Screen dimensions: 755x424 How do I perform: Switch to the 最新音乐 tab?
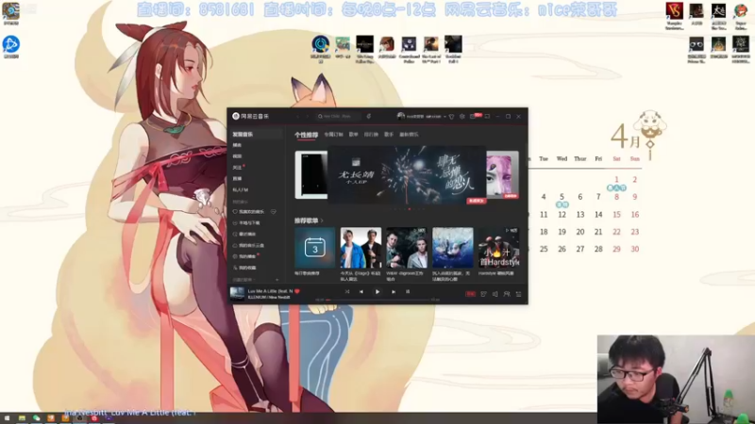tap(409, 135)
